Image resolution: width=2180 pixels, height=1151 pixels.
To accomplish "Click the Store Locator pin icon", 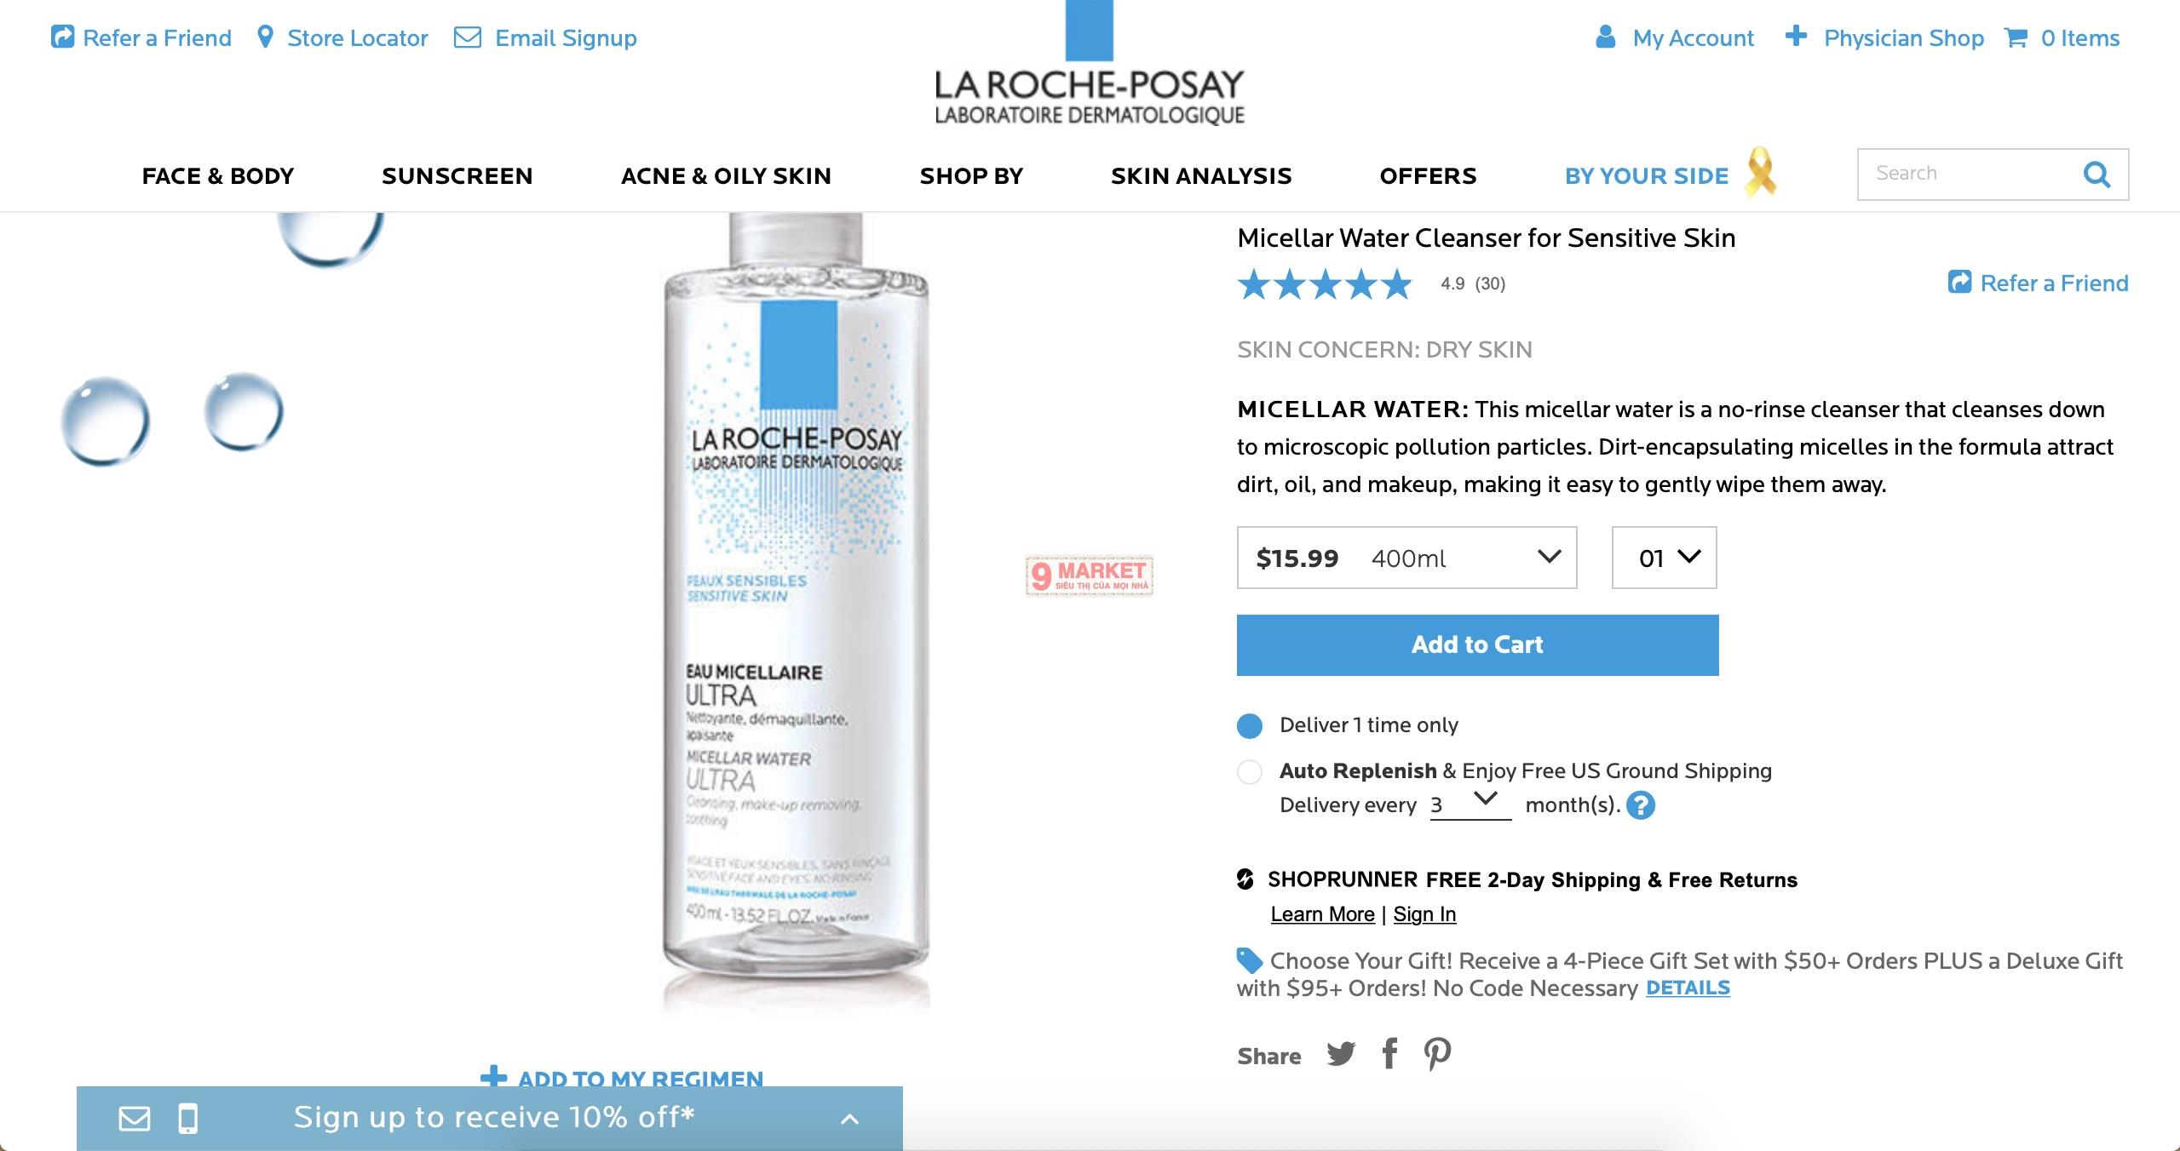I will (266, 37).
